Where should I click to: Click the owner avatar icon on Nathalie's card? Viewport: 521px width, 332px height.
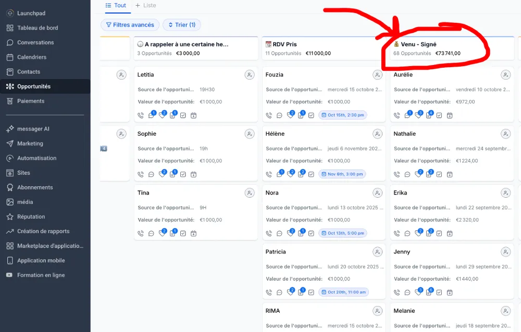(x=506, y=134)
